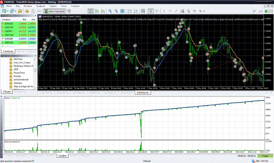Select the Nadaraya Watson indicator in Navigator
Viewport: 274px width, 163px height.
(x=23, y=66)
